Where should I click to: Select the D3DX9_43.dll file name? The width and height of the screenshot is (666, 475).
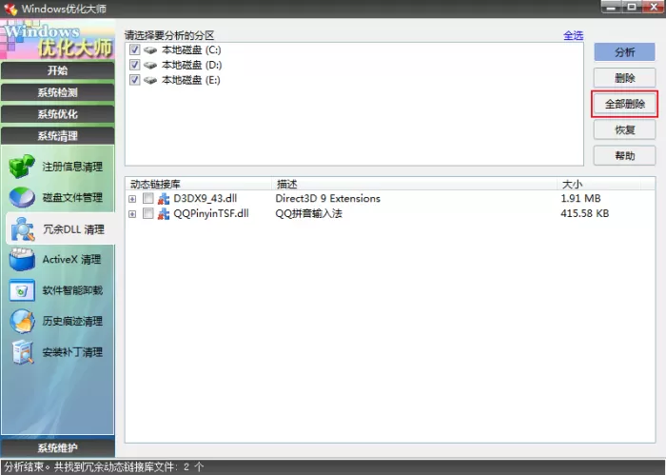coord(206,198)
